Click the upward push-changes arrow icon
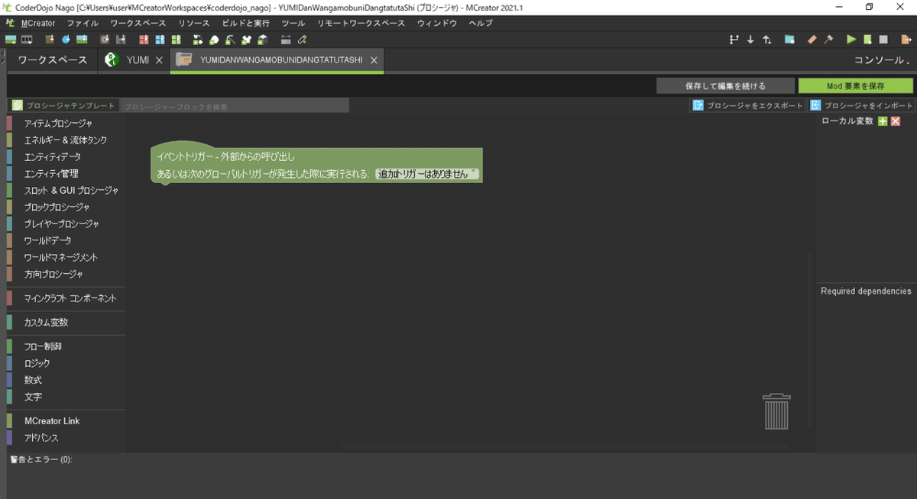This screenshot has width=917, height=499. click(766, 39)
